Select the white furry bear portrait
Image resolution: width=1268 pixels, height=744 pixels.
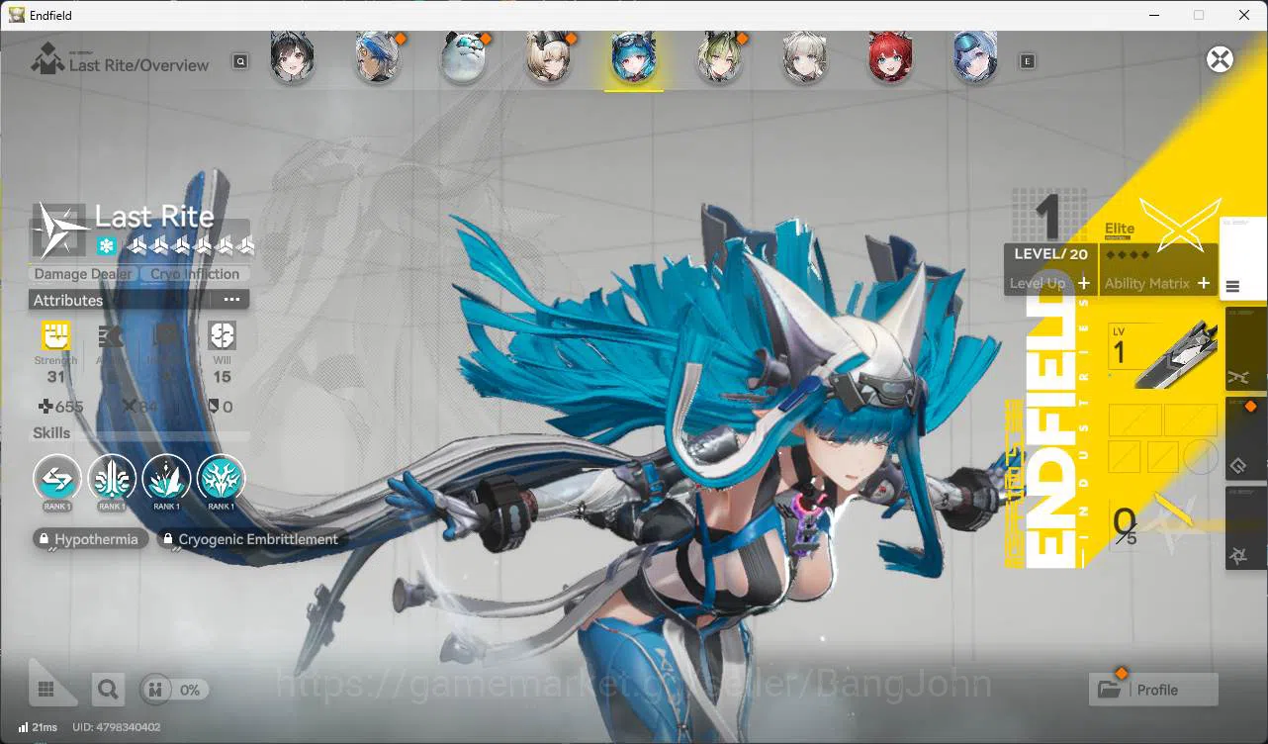463,57
